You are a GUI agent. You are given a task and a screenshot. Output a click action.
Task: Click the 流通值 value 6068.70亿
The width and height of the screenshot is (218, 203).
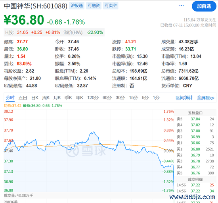point(189,78)
